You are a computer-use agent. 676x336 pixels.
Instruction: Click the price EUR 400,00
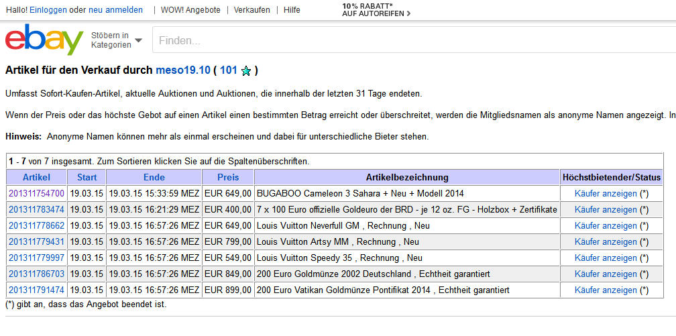click(x=227, y=210)
